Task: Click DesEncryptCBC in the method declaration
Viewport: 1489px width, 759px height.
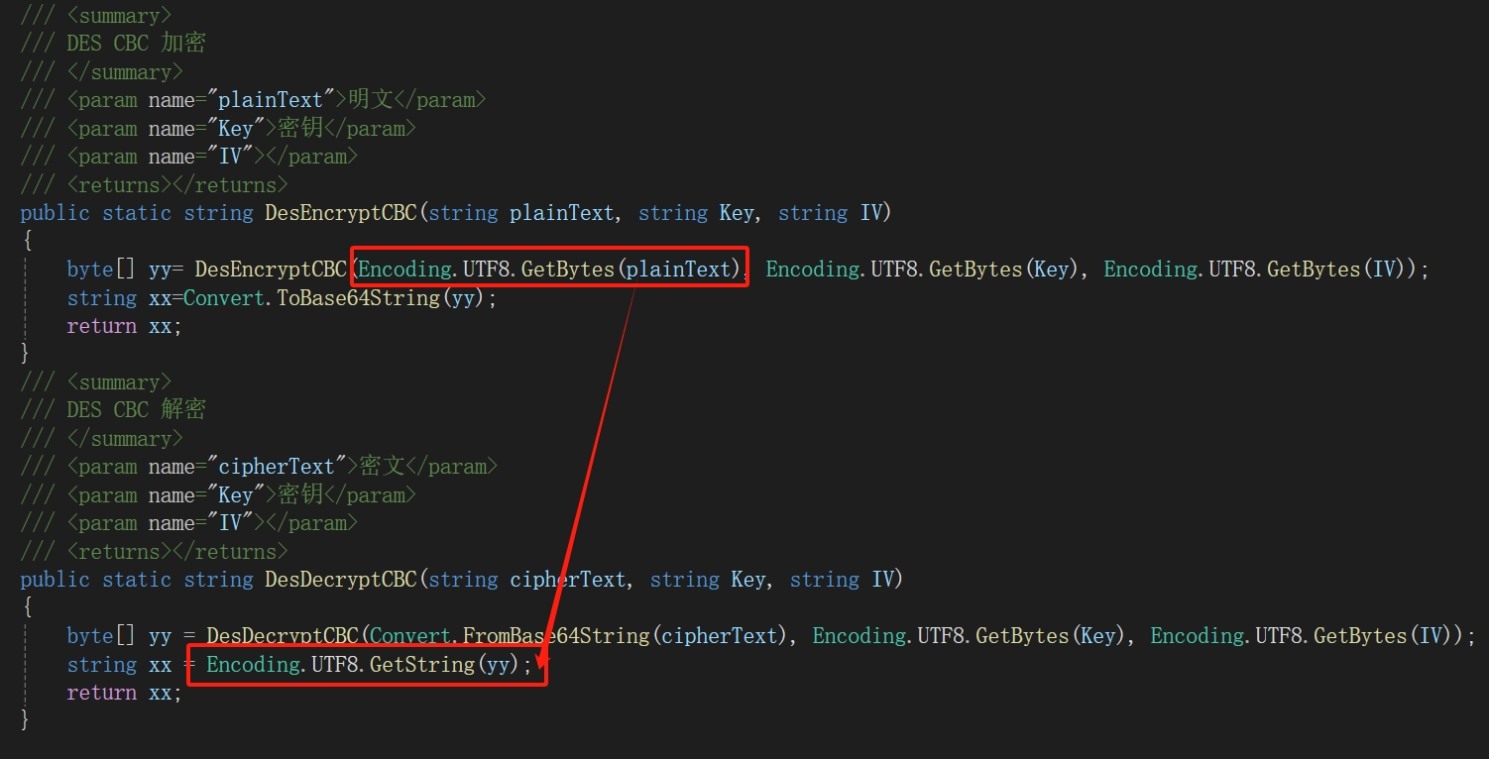Action: [340, 213]
